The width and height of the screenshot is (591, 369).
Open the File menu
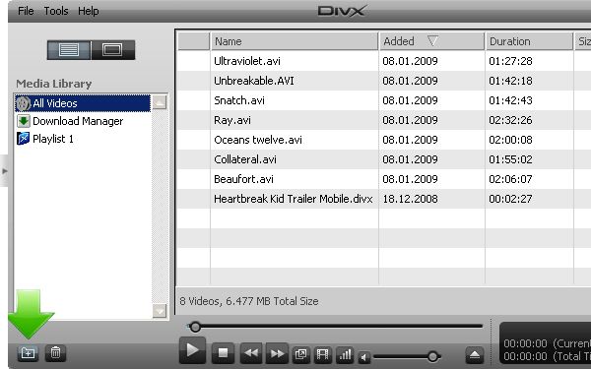[26, 11]
